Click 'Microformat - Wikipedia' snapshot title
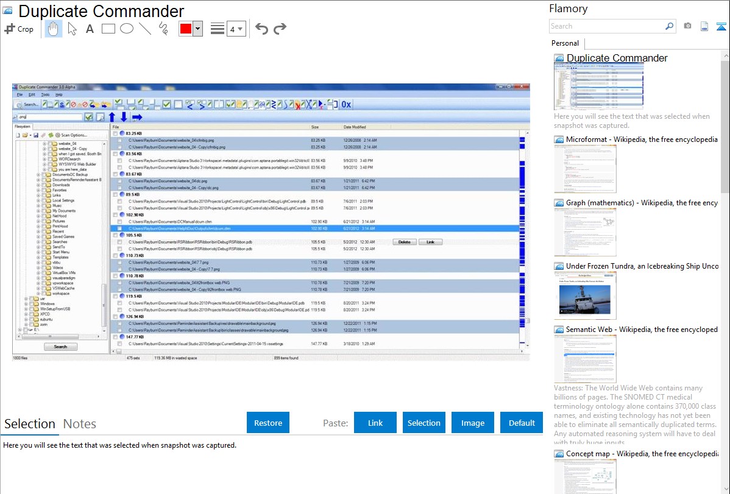 pos(642,139)
